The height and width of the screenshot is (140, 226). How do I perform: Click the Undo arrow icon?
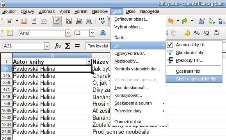click(x=171, y=21)
